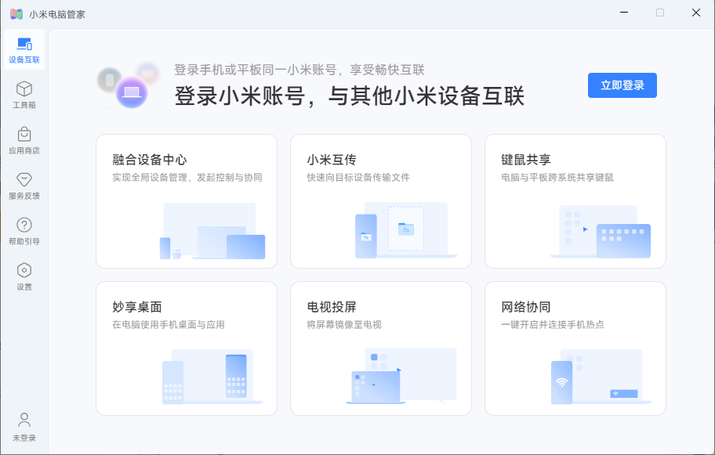Click heading 登录小米账号，与其他小米设备互联

pos(350,96)
